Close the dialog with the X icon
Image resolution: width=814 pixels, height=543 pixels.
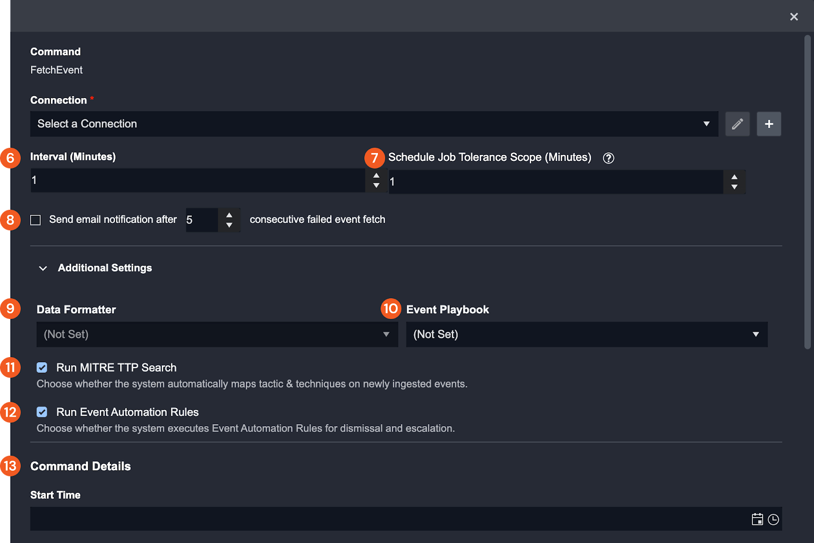[794, 17]
